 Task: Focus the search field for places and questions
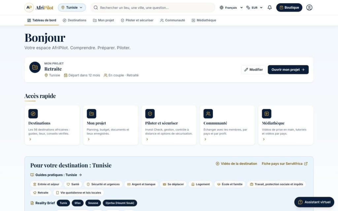pyautogui.click(x=152, y=8)
